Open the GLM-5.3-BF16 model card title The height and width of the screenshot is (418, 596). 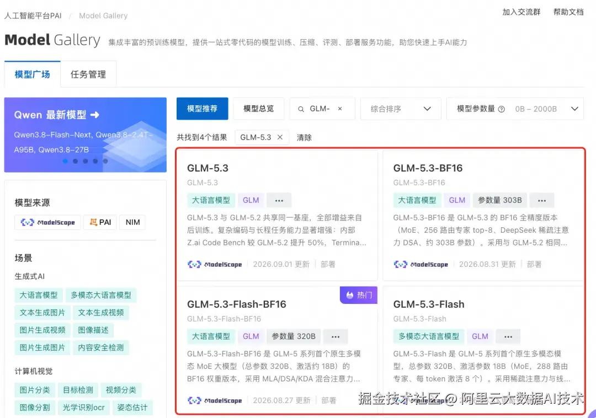[x=428, y=168]
